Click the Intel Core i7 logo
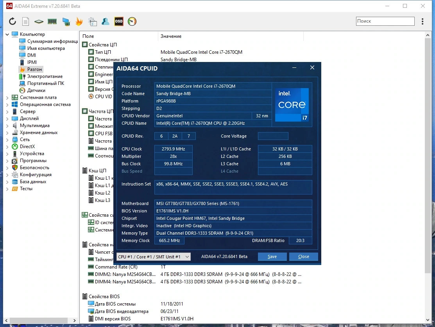435x327 pixels. tap(292, 104)
